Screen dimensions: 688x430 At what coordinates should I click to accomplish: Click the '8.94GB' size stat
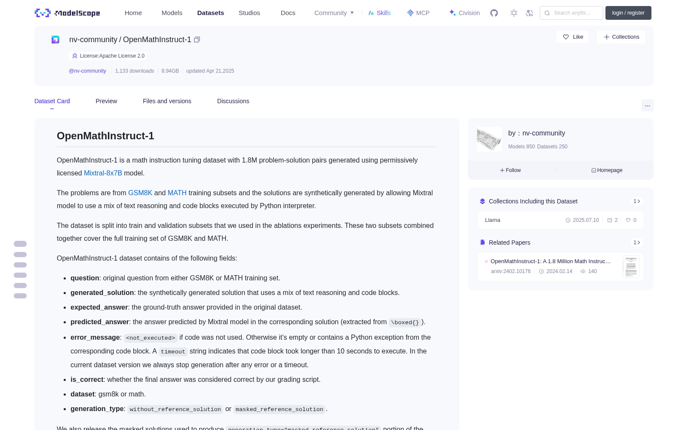pyautogui.click(x=170, y=71)
